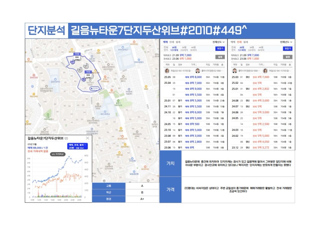Select 매매 tab in the right listing panel
Screen dimensions: 320x226
[x=233, y=42]
